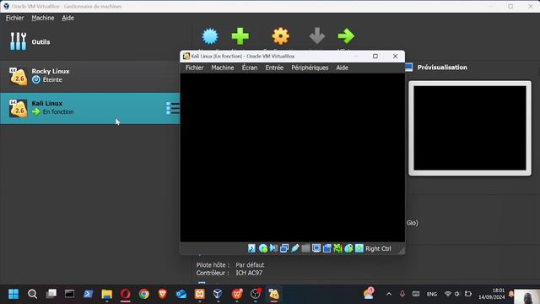Open Machine menu in Kali Linux VM window
Image resolution: width=540 pixels, height=304 pixels.
pos(223,68)
